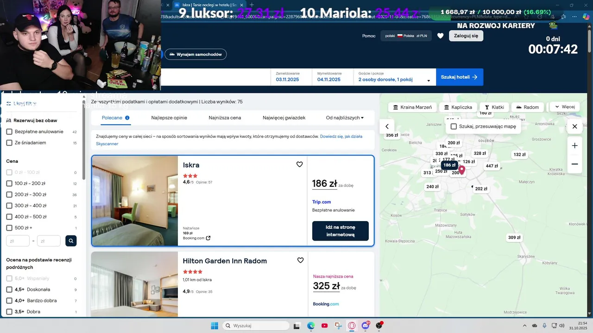The height and width of the screenshot is (333, 593).
Task: Show hidden tray icons chevron
Action: (x=524, y=326)
